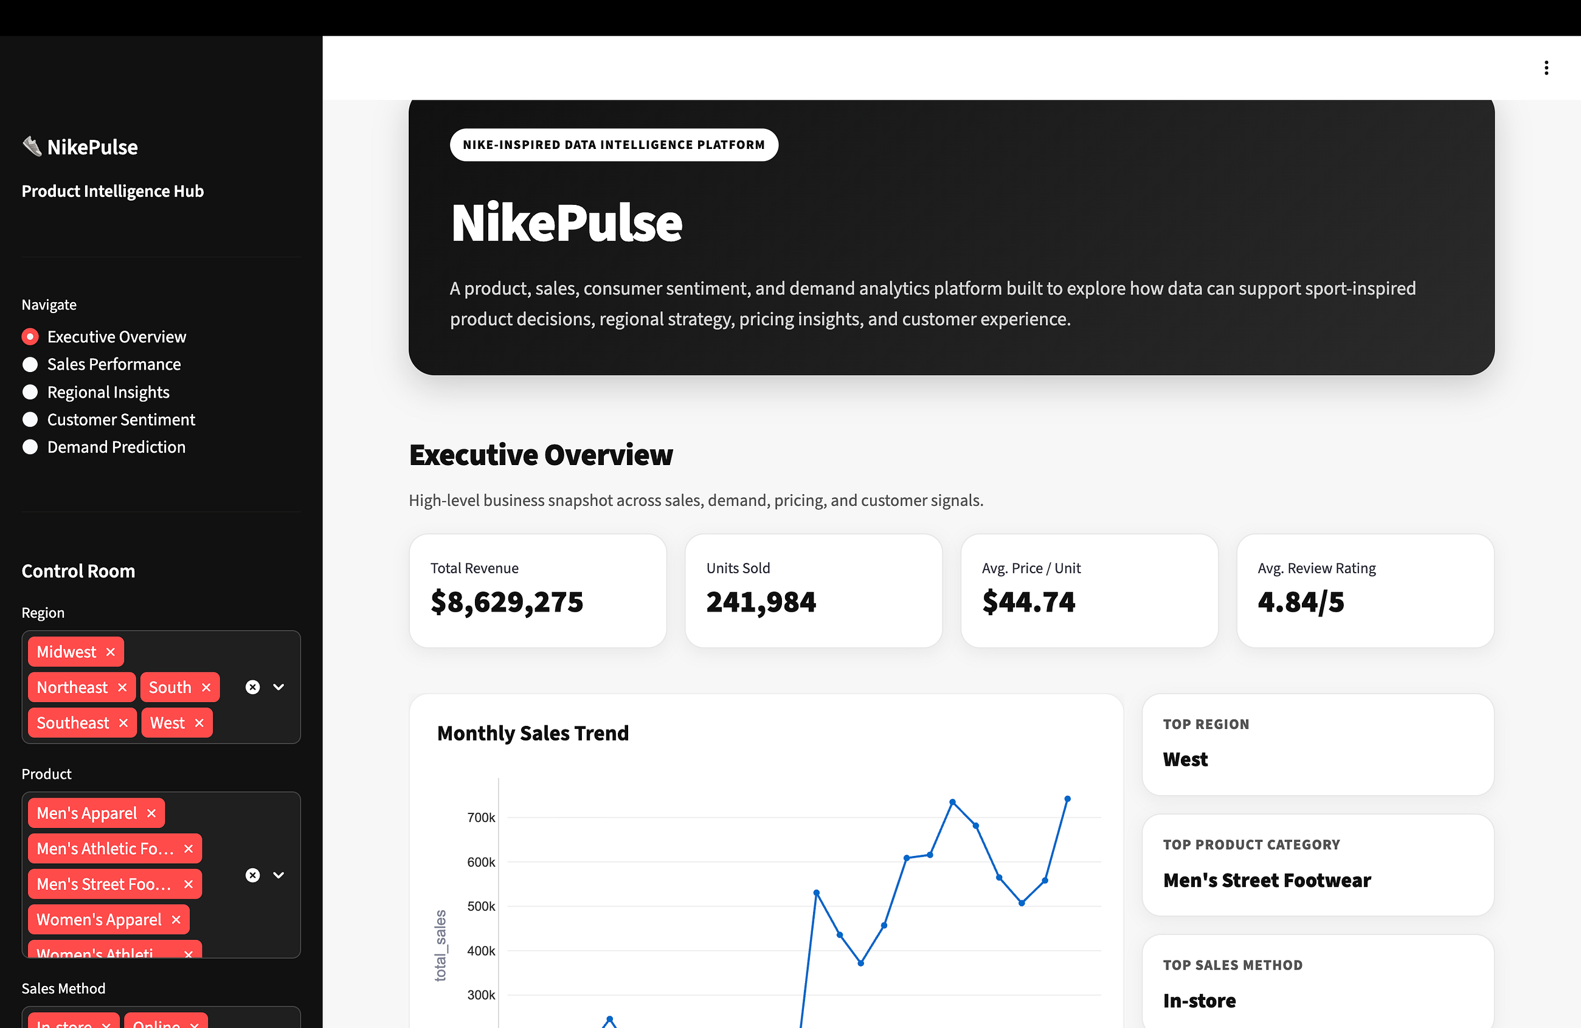
Task: Select the Regional Insights radio option
Action: pos(30,393)
